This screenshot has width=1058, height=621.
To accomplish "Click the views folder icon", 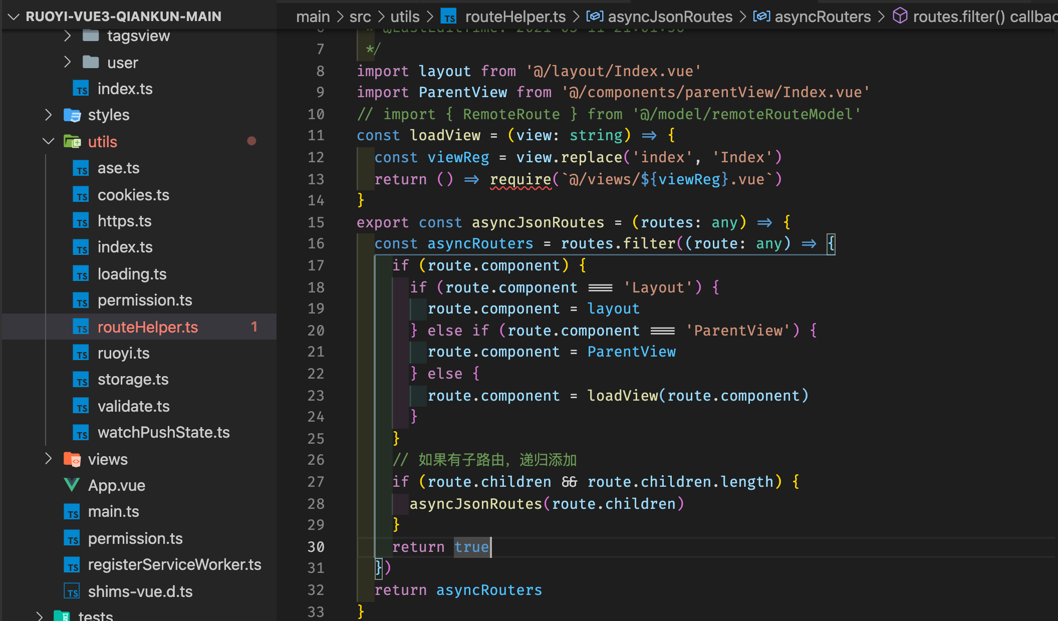I will [72, 459].
